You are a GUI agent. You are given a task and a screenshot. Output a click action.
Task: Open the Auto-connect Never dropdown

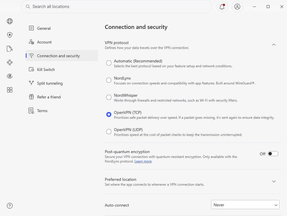(245, 205)
